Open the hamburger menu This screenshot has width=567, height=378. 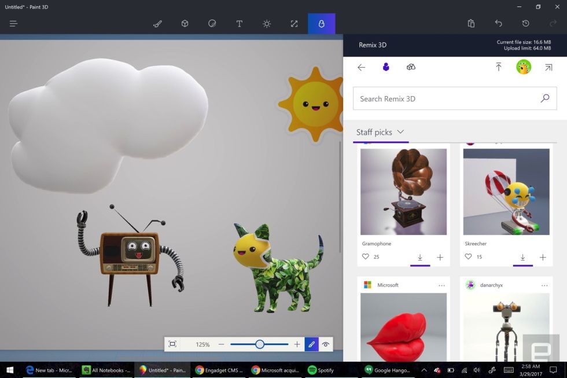14,24
